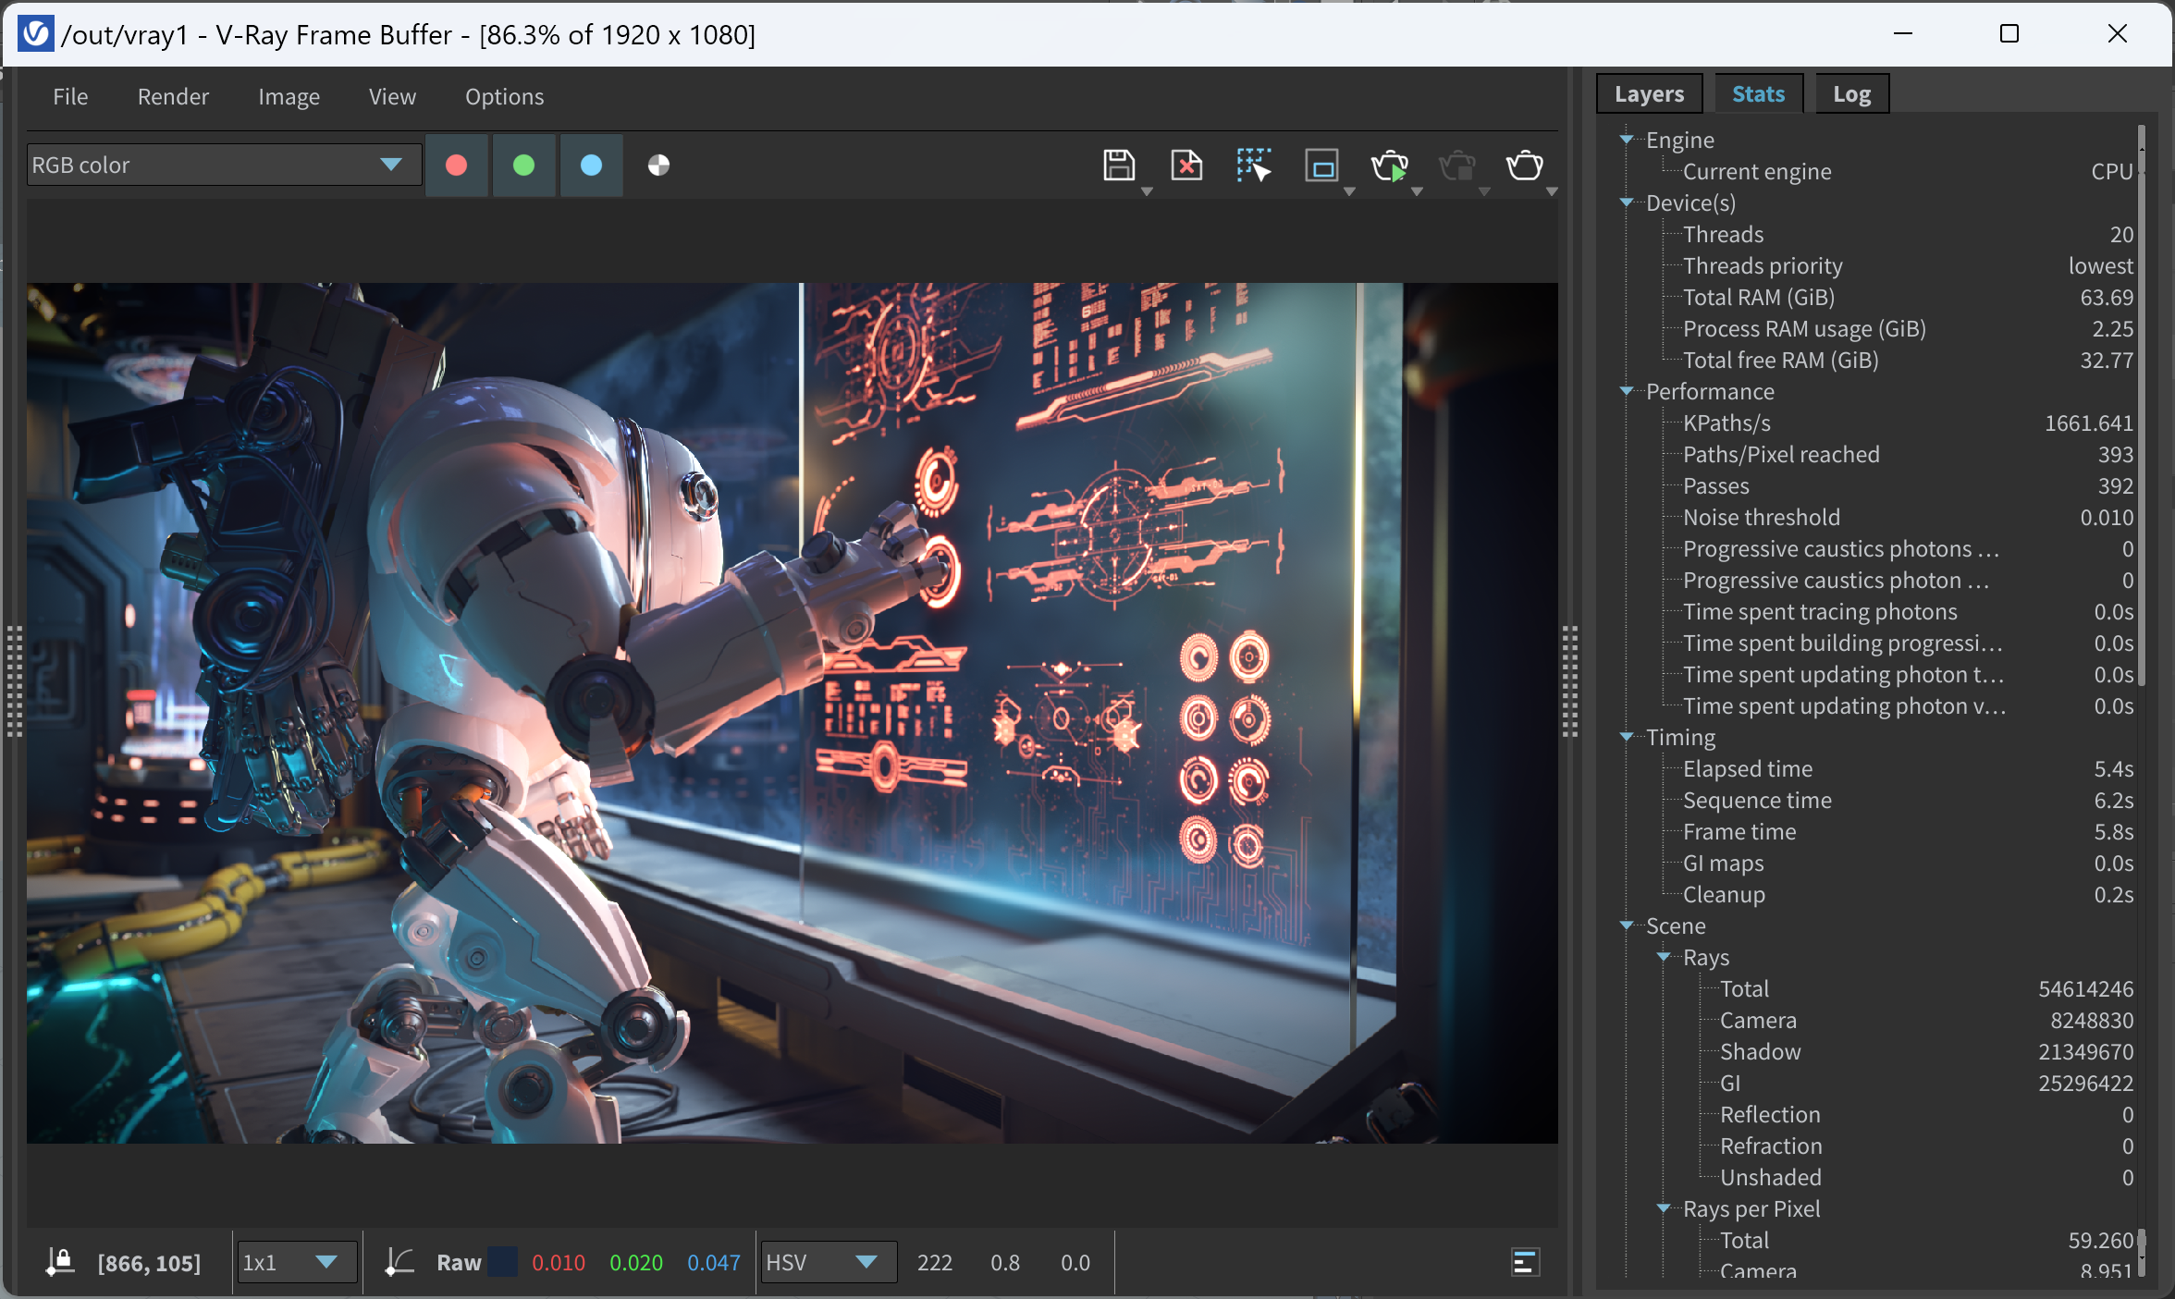Click the Save image icon
The image size is (2175, 1299).
tap(1118, 165)
